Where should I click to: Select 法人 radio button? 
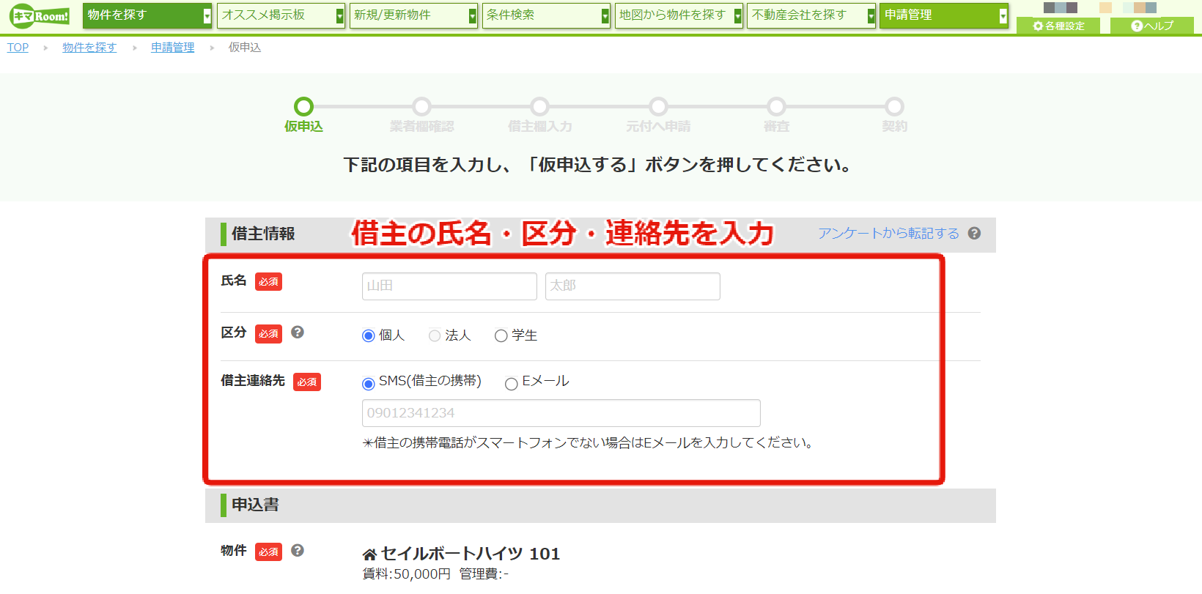[x=435, y=335]
